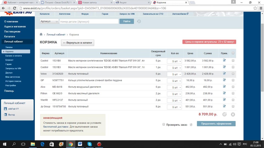Open note icon for Castrol 1531B0 row
Screen dimensions: 264x148
224,60
